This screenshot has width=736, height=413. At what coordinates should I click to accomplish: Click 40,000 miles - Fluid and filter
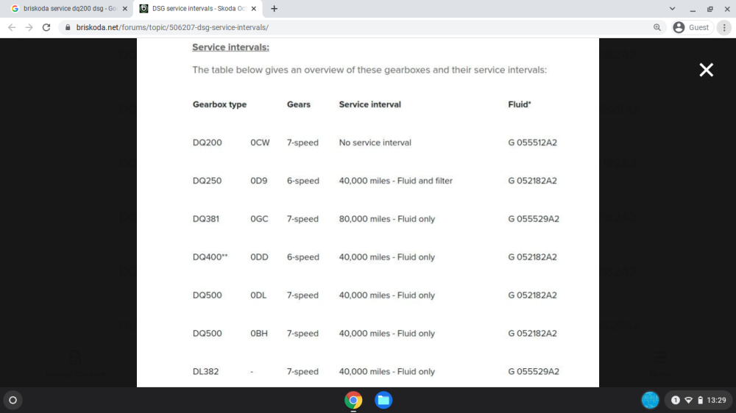[396, 181]
